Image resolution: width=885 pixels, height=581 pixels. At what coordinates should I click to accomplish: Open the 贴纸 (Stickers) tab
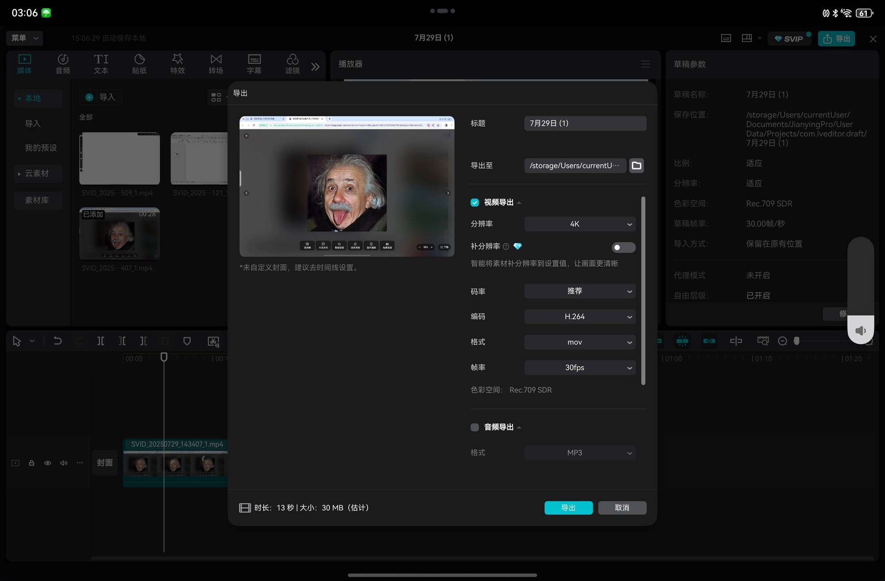pos(139,64)
